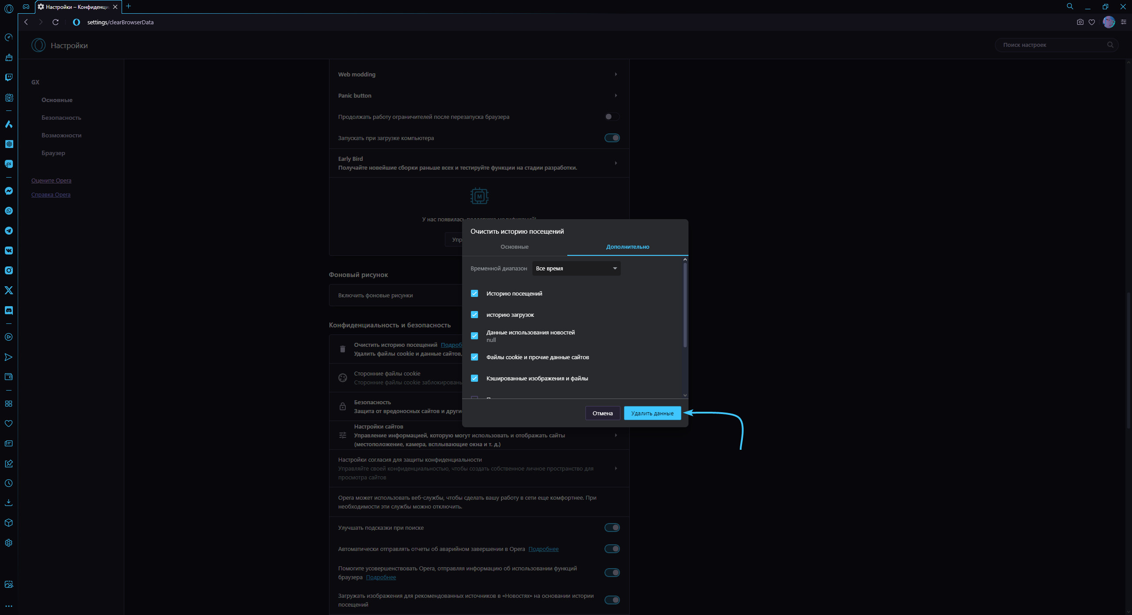This screenshot has width=1132, height=615.
Task: Switch to the 'Основные' dialog tab
Action: click(514, 247)
